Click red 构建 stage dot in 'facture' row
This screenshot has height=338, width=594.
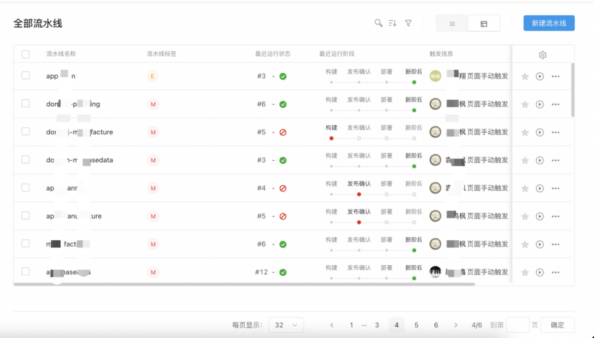click(x=331, y=139)
